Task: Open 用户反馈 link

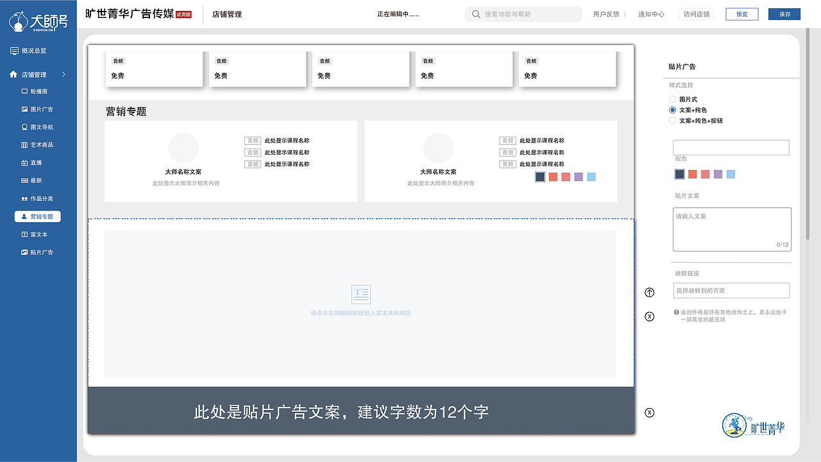Action: coord(606,14)
